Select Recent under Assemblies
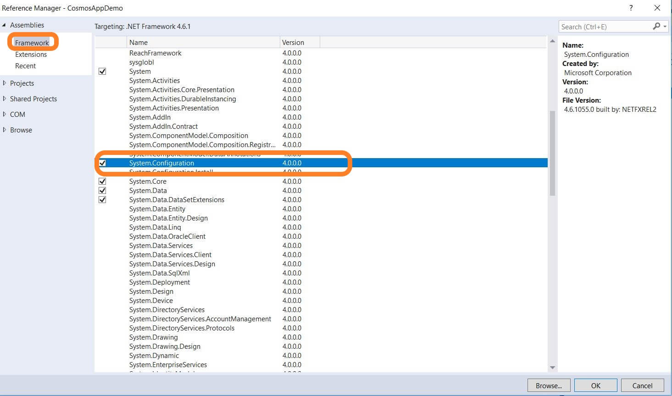 [x=25, y=66]
